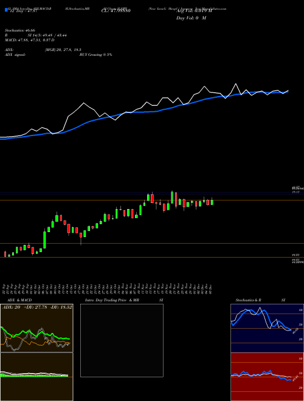Click inside the empty intraday trading price chart box
304x401 pixels.
[x=122, y=340]
